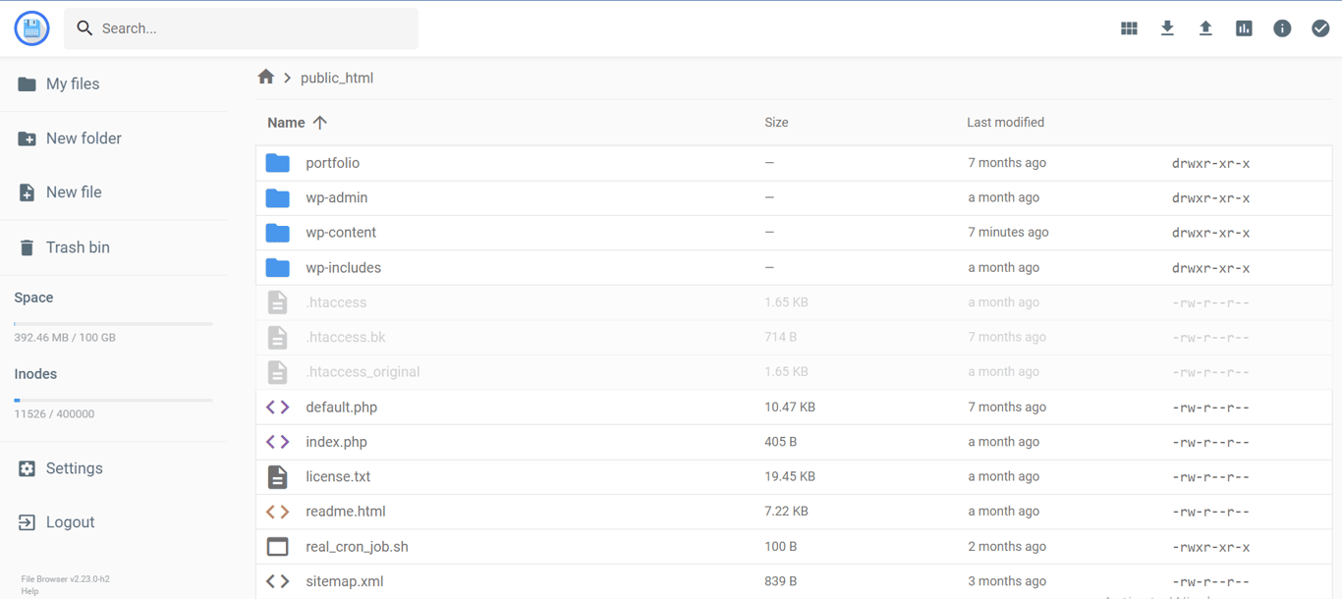Select My files in the sidebar
1342x599 pixels.
[x=29, y=83]
